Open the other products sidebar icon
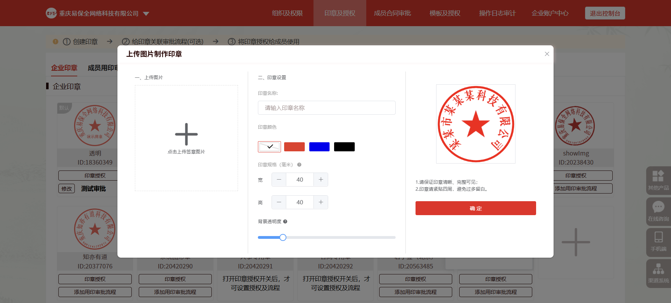The height and width of the screenshot is (303, 671). 658,180
